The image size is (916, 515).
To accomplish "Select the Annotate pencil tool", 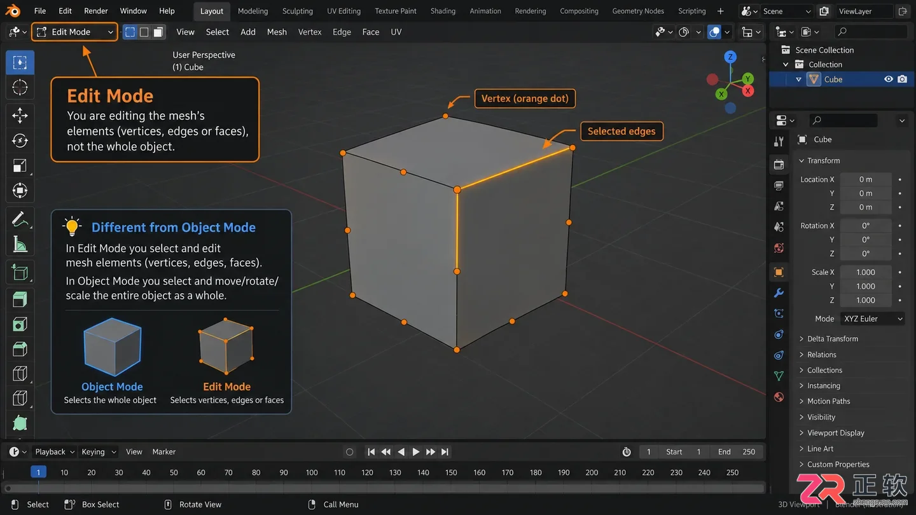I will pyautogui.click(x=20, y=219).
